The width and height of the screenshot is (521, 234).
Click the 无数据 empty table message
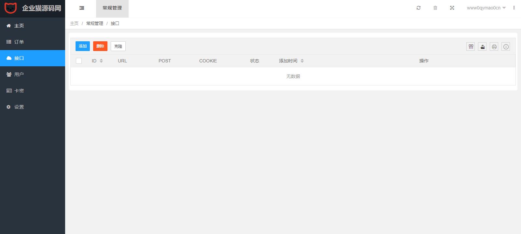(x=293, y=76)
